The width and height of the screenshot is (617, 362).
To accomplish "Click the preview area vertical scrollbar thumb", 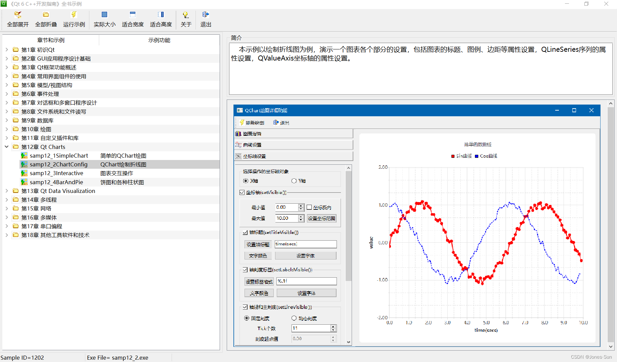I will tap(611, 224).
